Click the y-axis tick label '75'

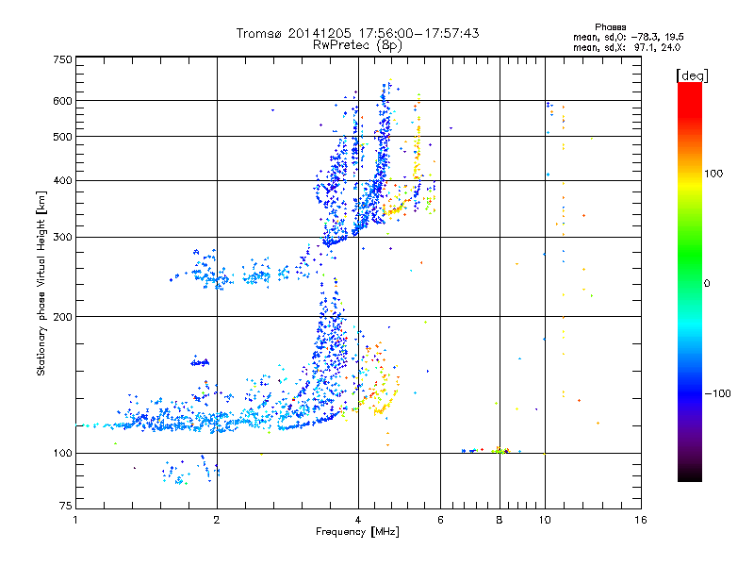(66, 506)
